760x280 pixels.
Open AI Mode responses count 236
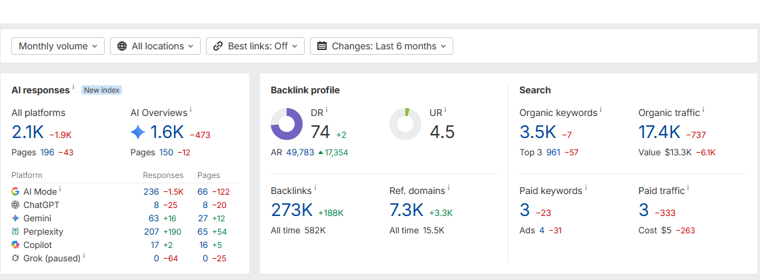151,192
